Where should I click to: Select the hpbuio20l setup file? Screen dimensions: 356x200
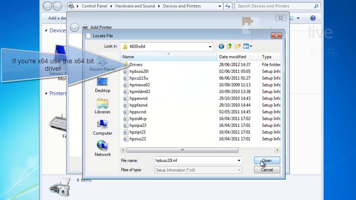tap(139, 72)
